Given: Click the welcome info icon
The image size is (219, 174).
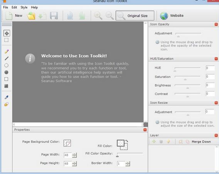Looking at the screenshot, I should coord(30,59).
